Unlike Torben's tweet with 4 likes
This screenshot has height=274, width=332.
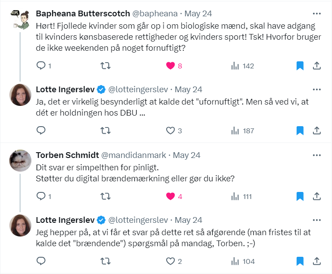pyautogui.click(x=174, y=196)
